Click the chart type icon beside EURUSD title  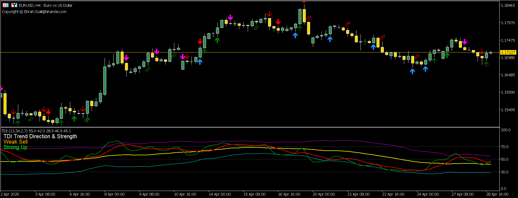tap(14, 5)
